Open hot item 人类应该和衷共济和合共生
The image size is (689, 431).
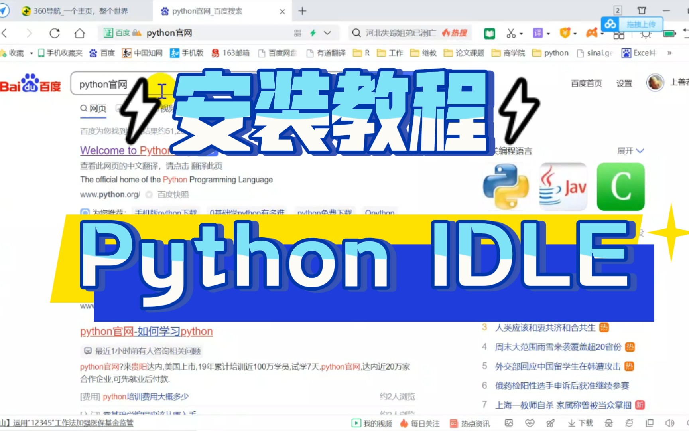click(545, 328)
